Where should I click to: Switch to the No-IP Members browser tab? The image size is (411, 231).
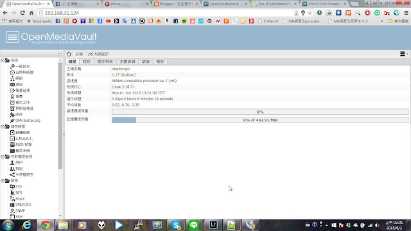pos(275,4)
